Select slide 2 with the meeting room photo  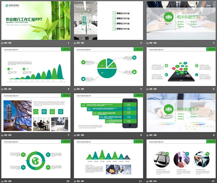108,20
